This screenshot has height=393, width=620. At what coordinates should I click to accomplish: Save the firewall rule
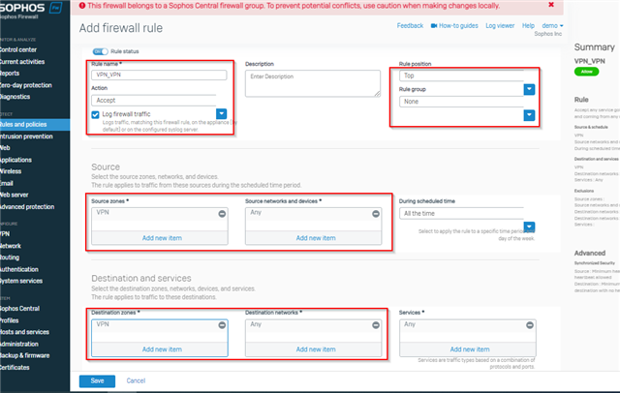97,380
